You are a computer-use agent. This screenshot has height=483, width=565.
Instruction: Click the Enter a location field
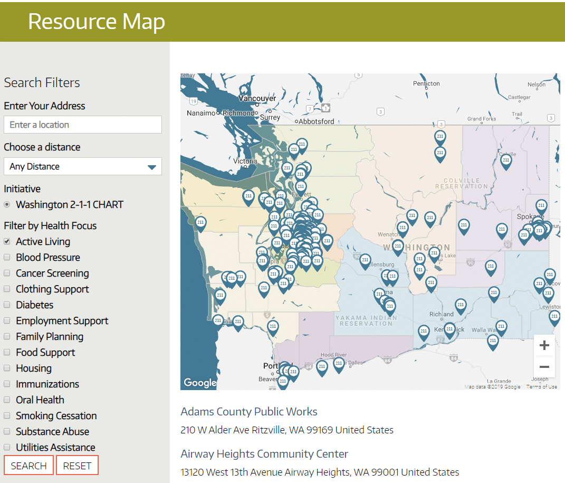click(x=82, y=125)
